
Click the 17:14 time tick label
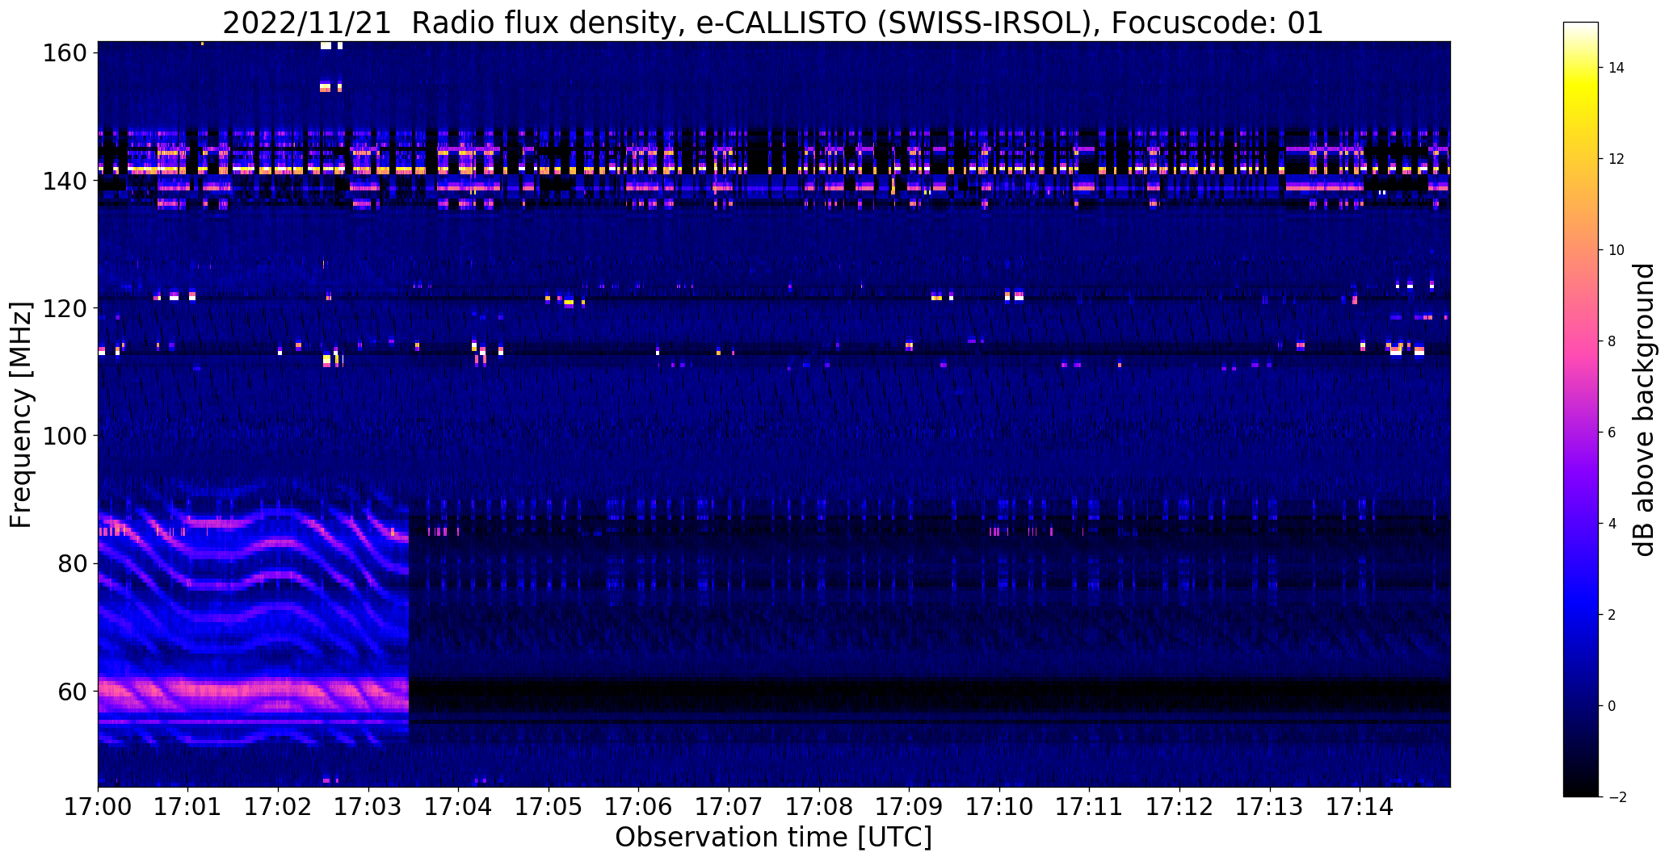click(1360, 806)
